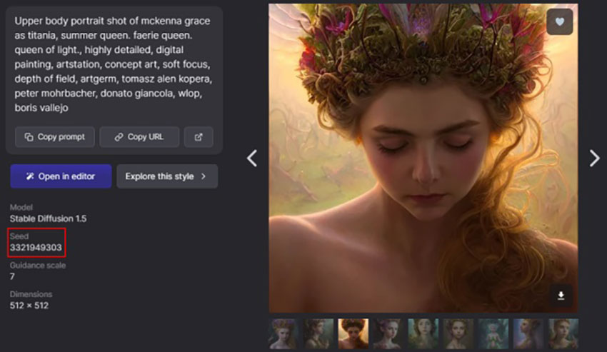The height and width of the screenshot is (352, 607).
Task: Click the Copy prompt button
Action: click(x=55, y=137)
